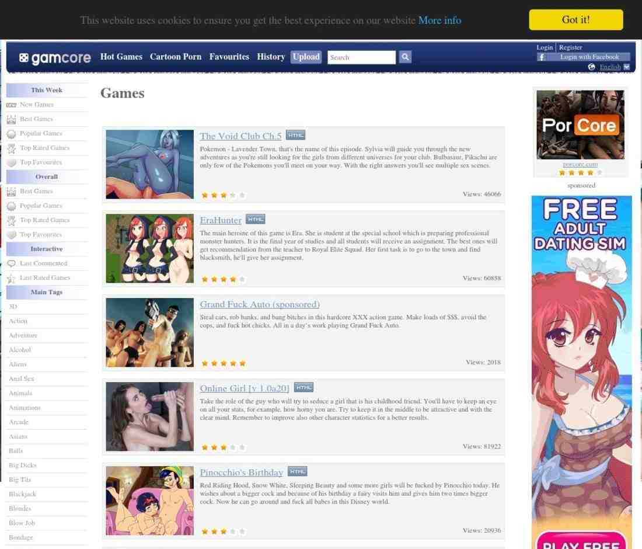Open the porcore.com link
Viewport: 642px width, 549px height.
tap(580, 164)
